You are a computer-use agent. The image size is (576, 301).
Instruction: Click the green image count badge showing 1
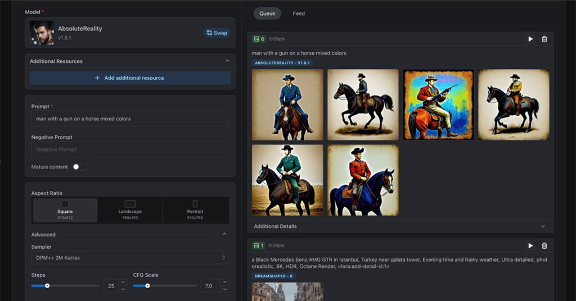[259, 245]
